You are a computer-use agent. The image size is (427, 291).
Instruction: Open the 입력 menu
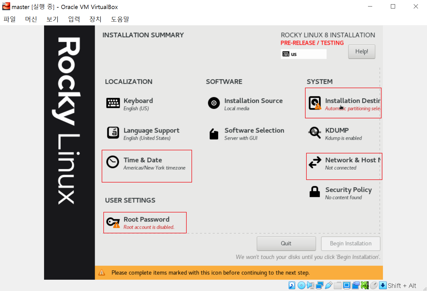tap(74, 19)
